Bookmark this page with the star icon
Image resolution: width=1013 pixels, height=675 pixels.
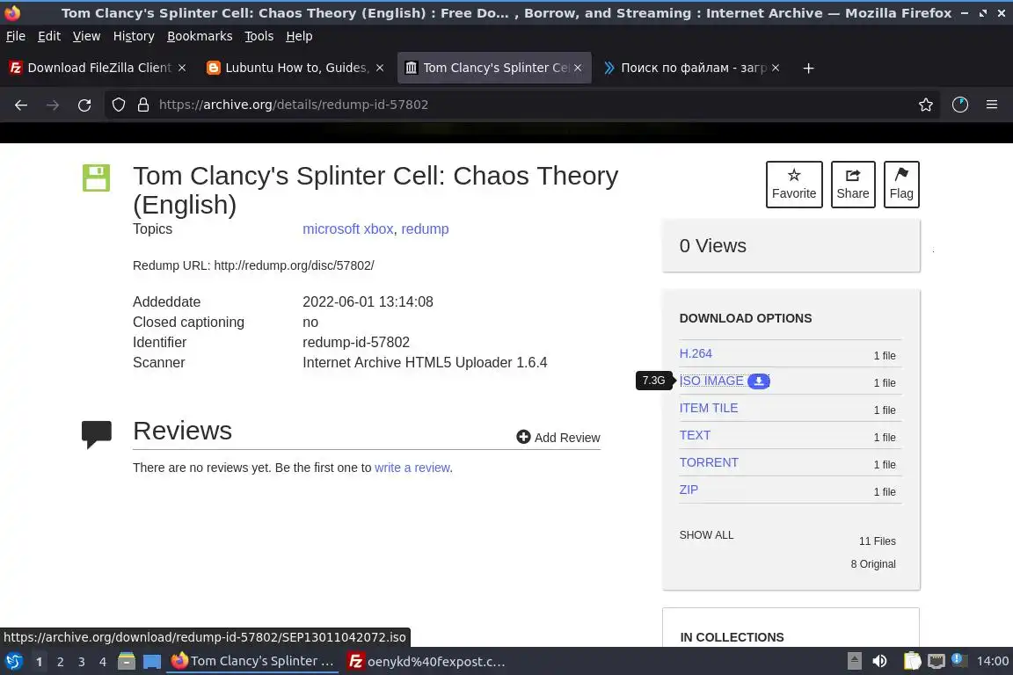click(926, 105)
